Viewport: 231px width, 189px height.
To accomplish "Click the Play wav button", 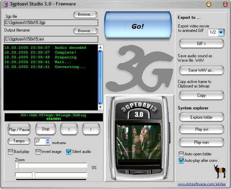I will (x=201, y=142).
